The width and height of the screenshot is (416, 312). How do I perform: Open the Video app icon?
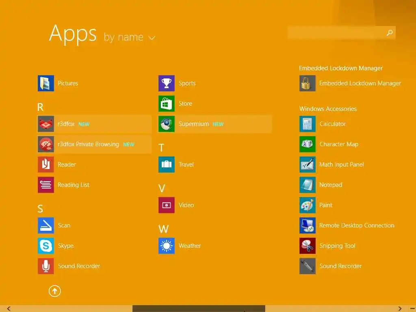click(x=166, y=205)
